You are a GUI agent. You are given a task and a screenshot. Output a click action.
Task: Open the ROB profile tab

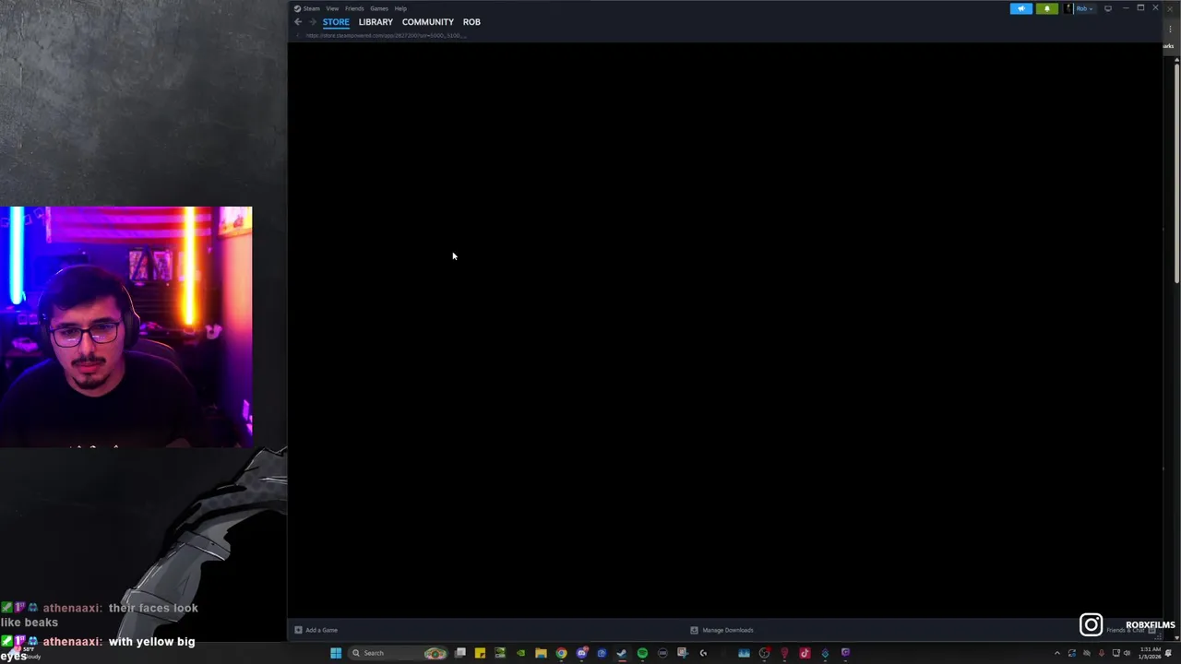pos(471,22)
